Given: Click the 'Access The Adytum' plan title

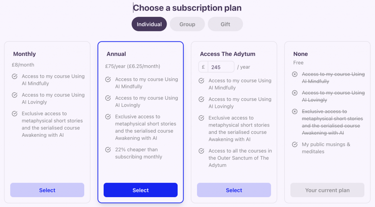Looking at the screenshot, I should [x=227, y=54].
